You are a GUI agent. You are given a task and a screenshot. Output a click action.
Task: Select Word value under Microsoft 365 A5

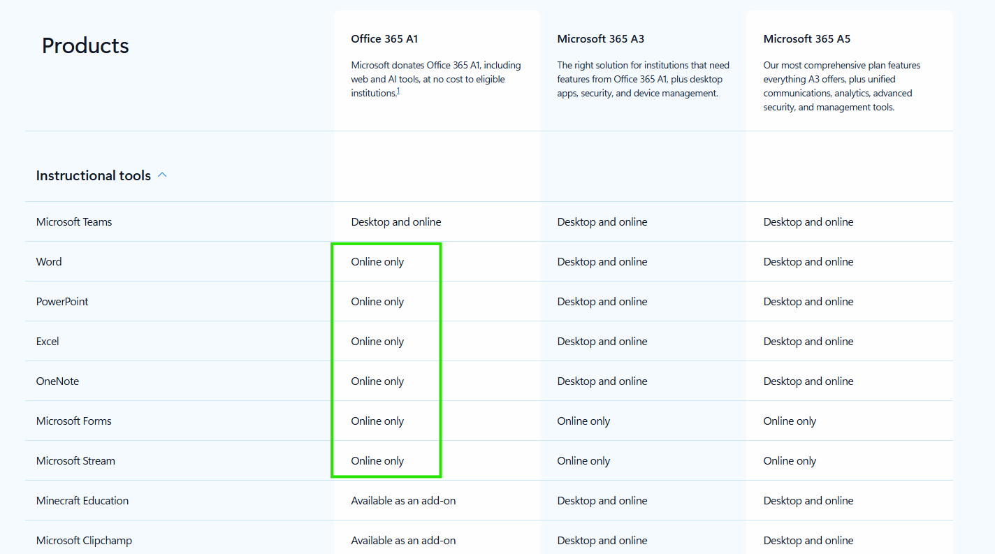pos(808,262)
